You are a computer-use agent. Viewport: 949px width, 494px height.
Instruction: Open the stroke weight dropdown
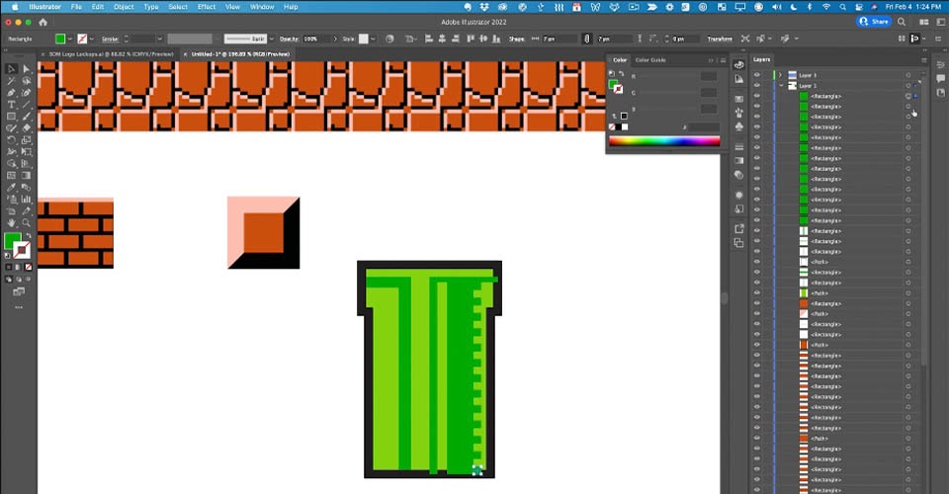coord(160,39)
